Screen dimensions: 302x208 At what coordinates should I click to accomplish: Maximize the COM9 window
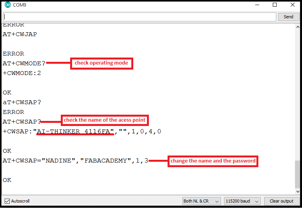tap(275, 5)
